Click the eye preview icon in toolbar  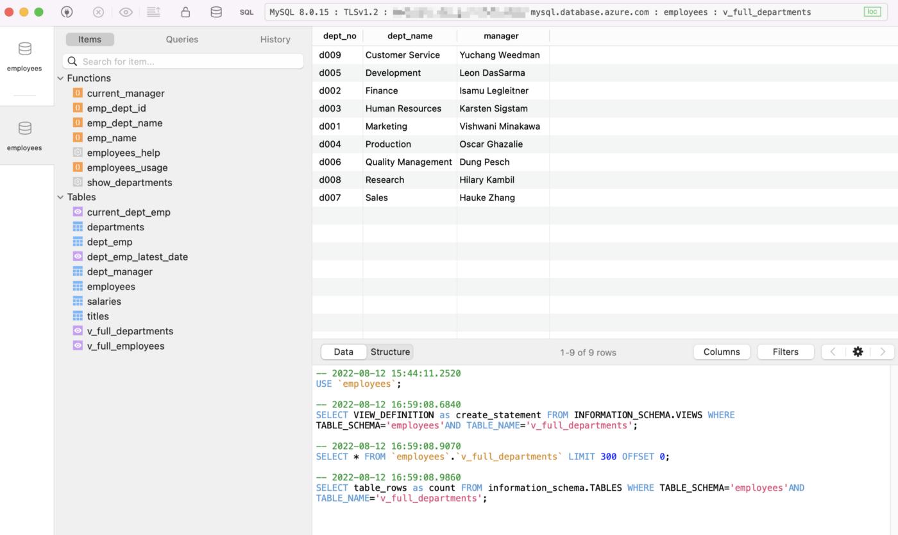[126, 12]
